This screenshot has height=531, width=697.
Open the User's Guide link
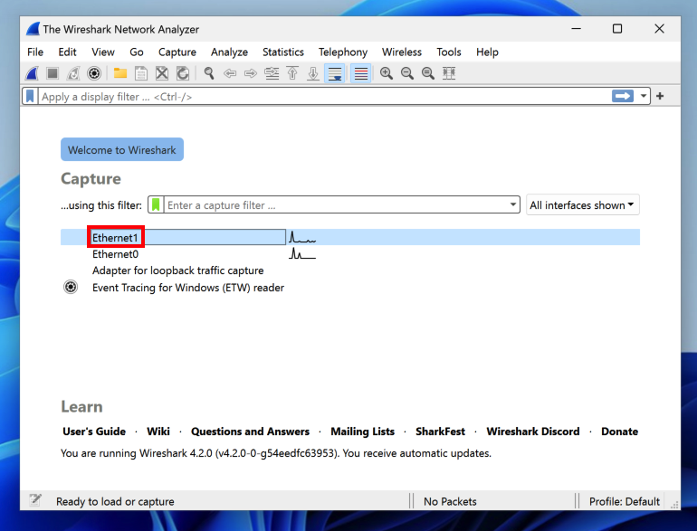(94, 431)
